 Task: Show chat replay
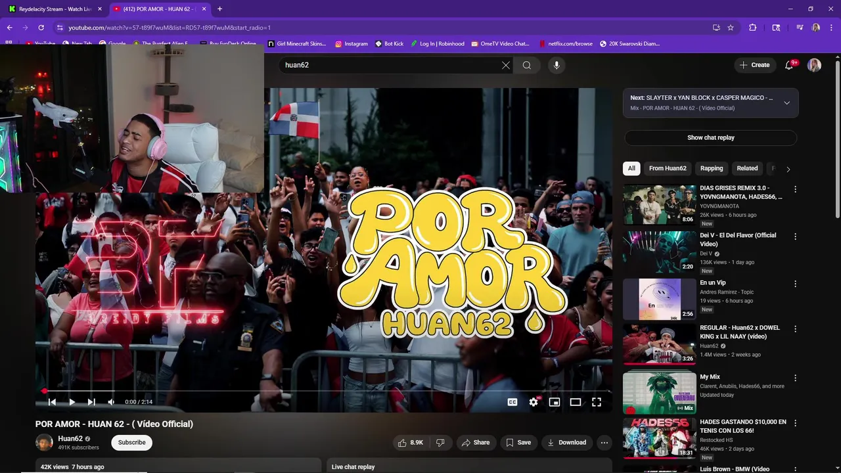tap(711, 137)
